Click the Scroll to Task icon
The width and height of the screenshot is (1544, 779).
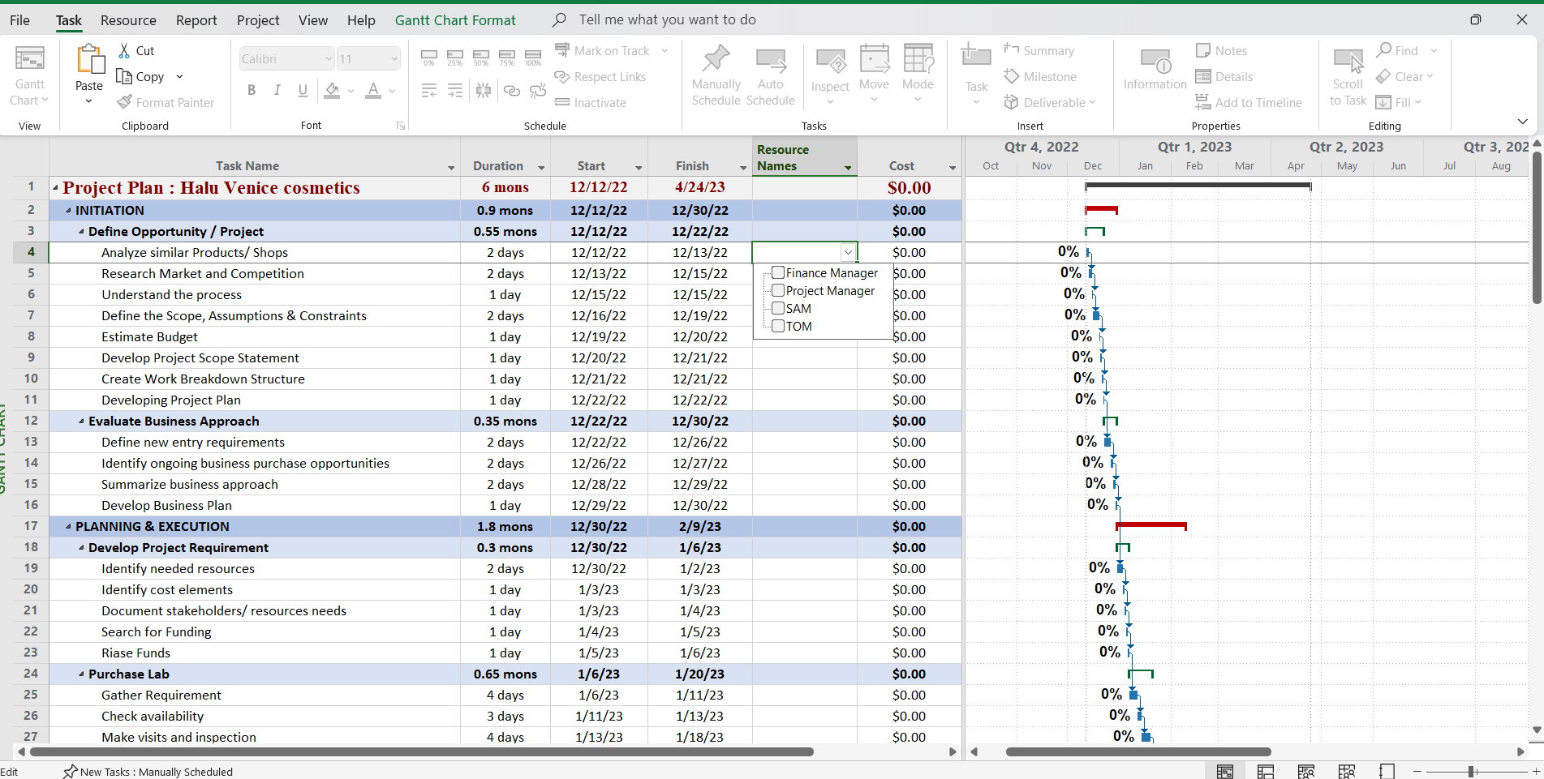pos(1348,60)
